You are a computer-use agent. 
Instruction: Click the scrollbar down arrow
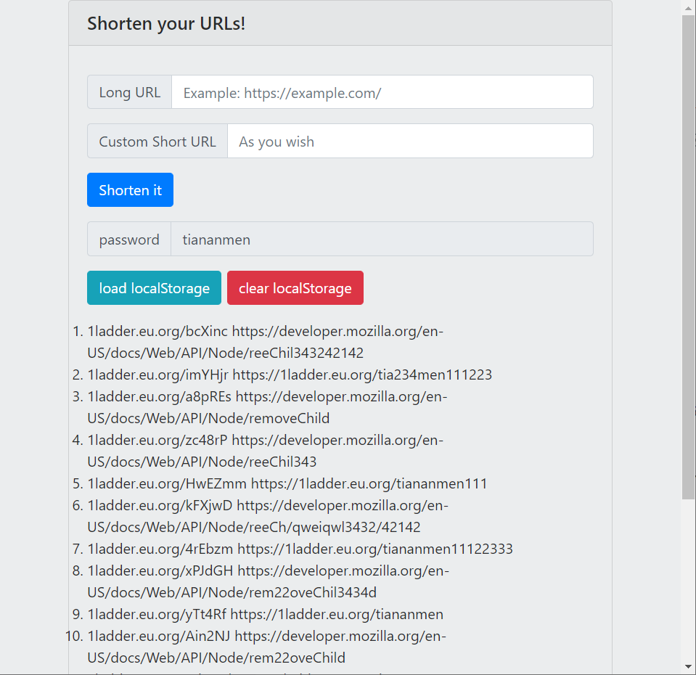(x=688, y=666)
